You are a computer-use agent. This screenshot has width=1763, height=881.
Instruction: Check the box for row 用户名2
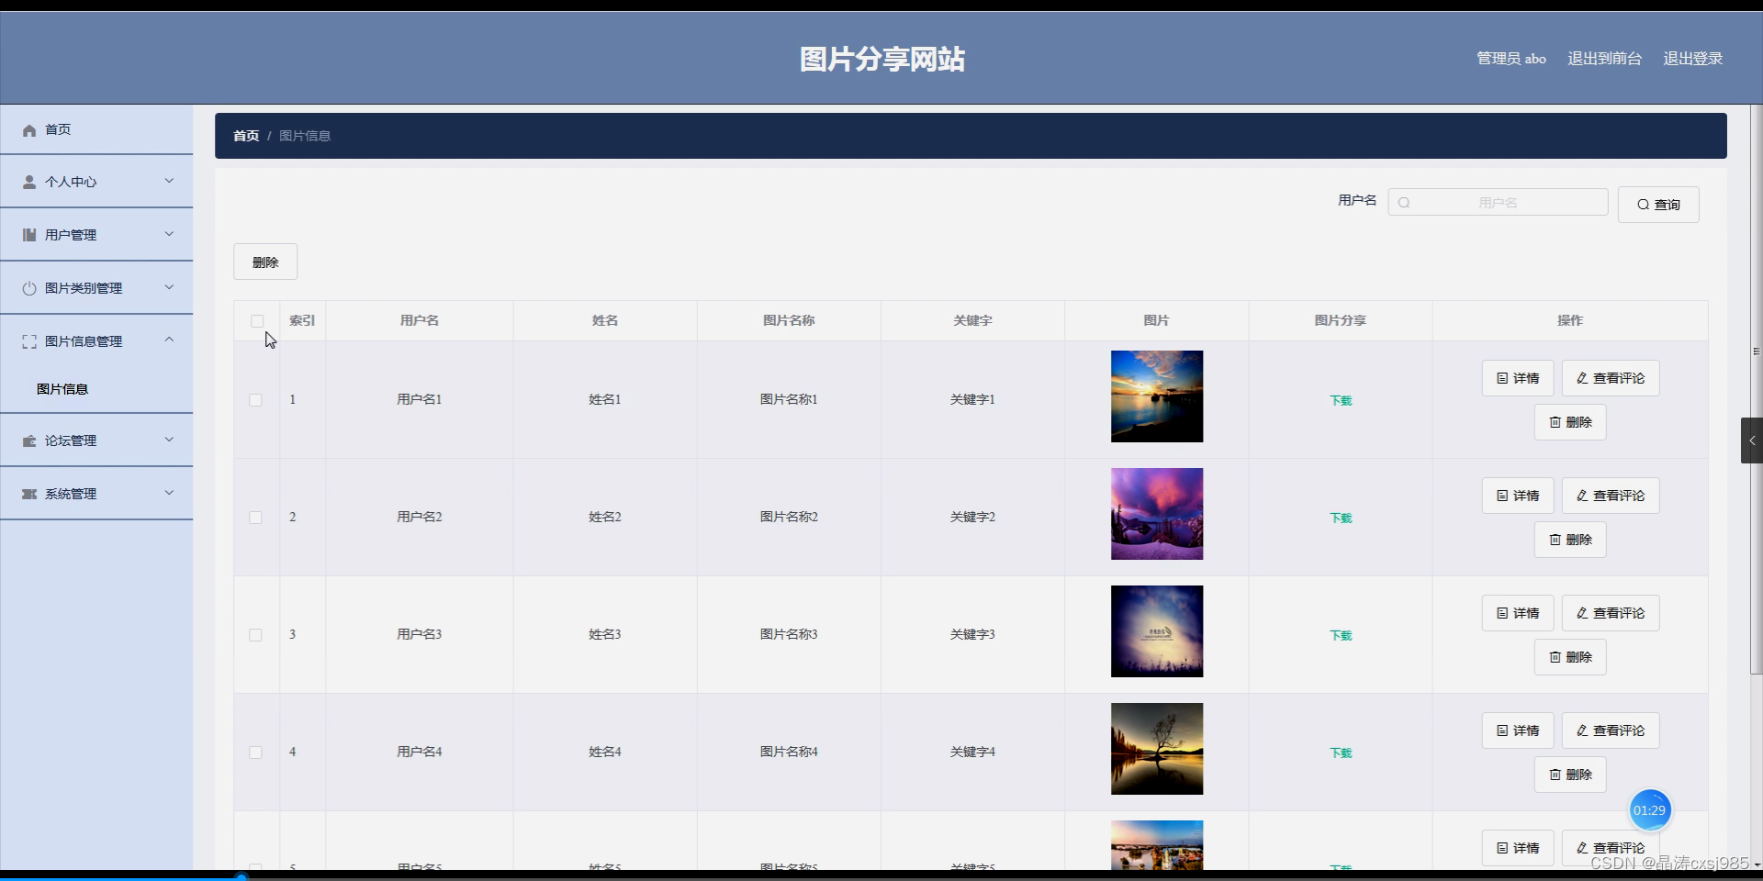click(x=255, y=518)
